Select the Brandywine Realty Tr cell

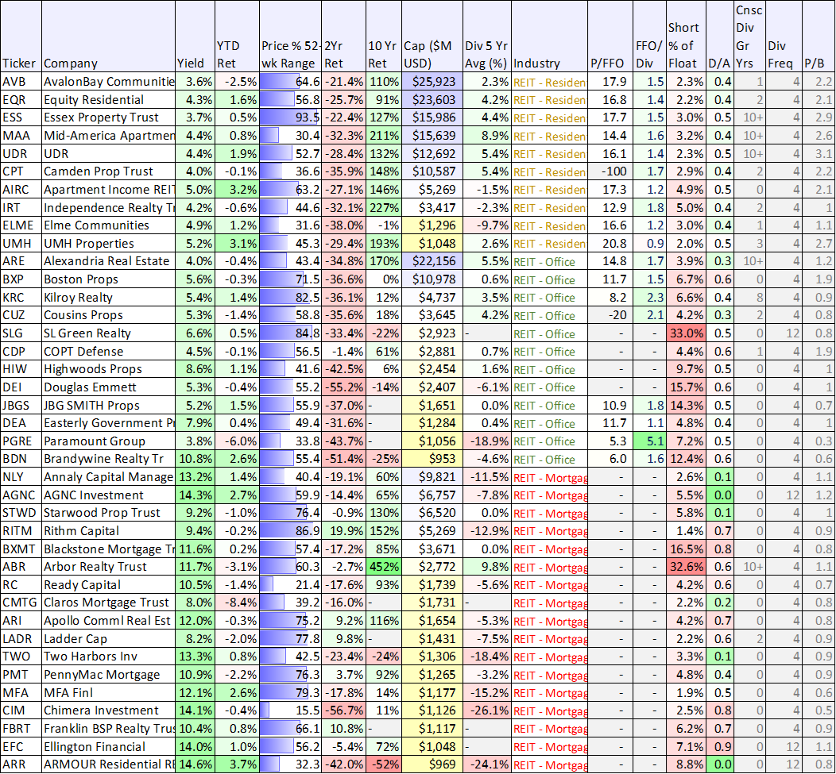(x=108, y=459)
